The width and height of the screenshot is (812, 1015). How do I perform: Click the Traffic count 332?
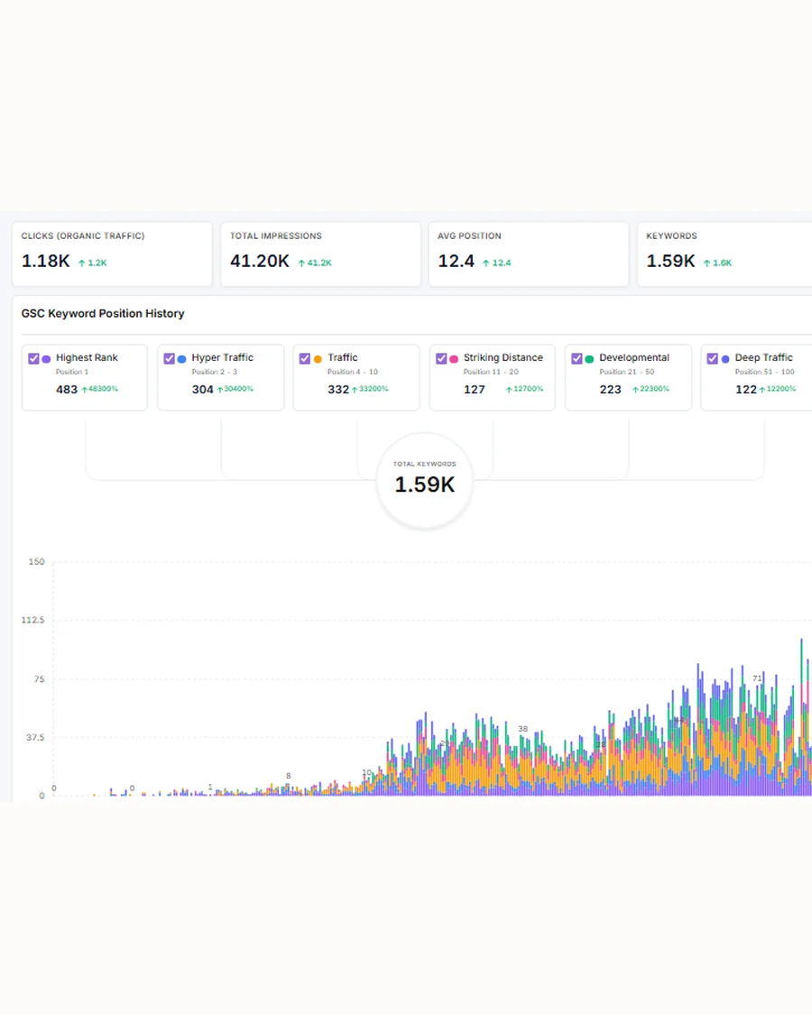click(338, 389)
